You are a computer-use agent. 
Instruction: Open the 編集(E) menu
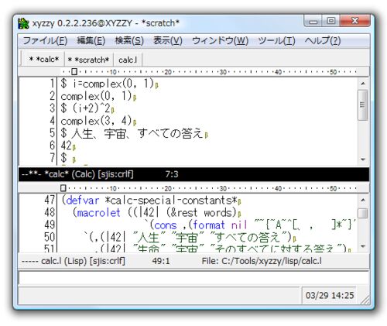(x=91, y=41)
